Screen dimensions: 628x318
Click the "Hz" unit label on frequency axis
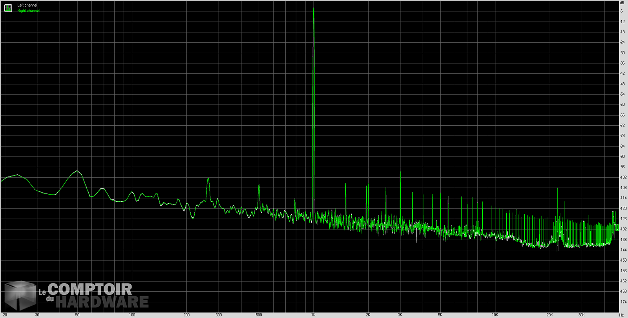coord(621,315)
